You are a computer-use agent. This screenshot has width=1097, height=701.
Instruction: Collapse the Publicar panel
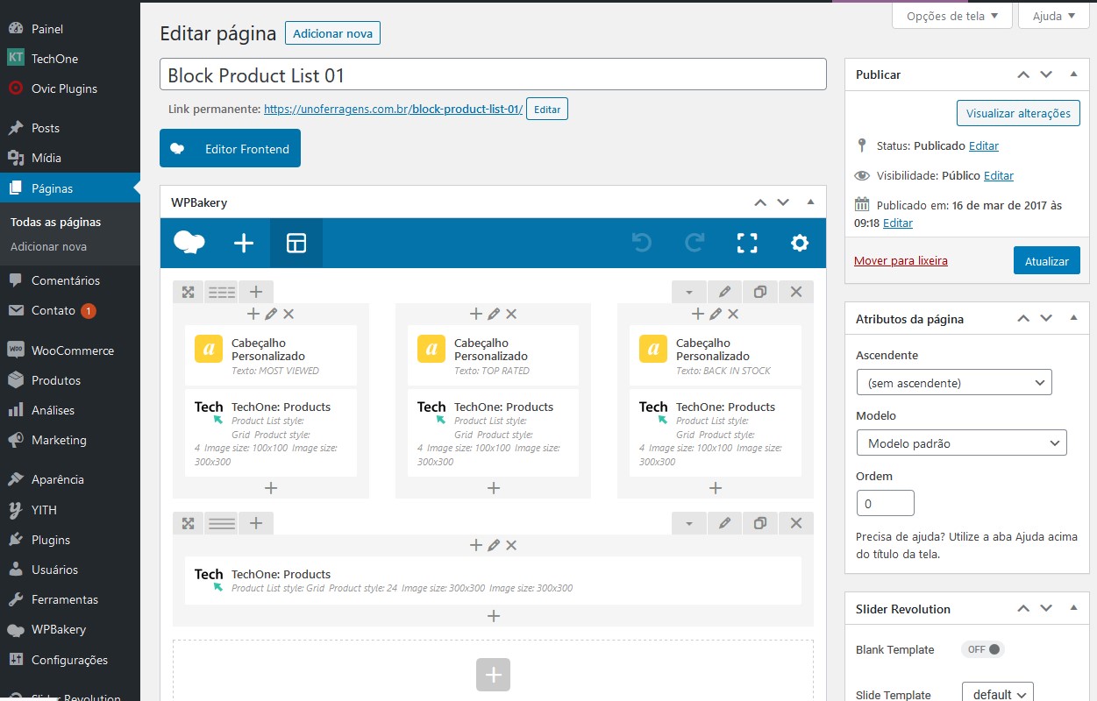tap(1074, 74)
